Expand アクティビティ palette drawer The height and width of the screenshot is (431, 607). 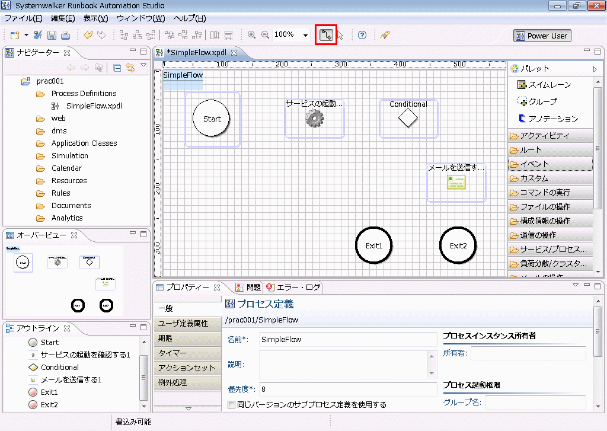[550, 136]
